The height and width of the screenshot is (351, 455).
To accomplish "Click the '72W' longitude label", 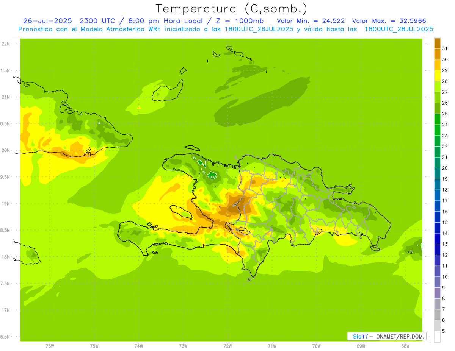I will coord(227,346).
